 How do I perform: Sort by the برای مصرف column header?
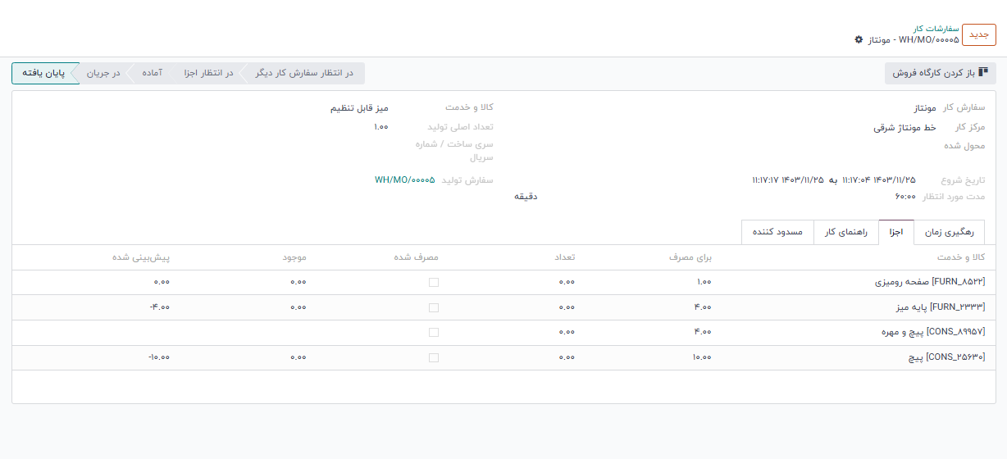[690, 257]
